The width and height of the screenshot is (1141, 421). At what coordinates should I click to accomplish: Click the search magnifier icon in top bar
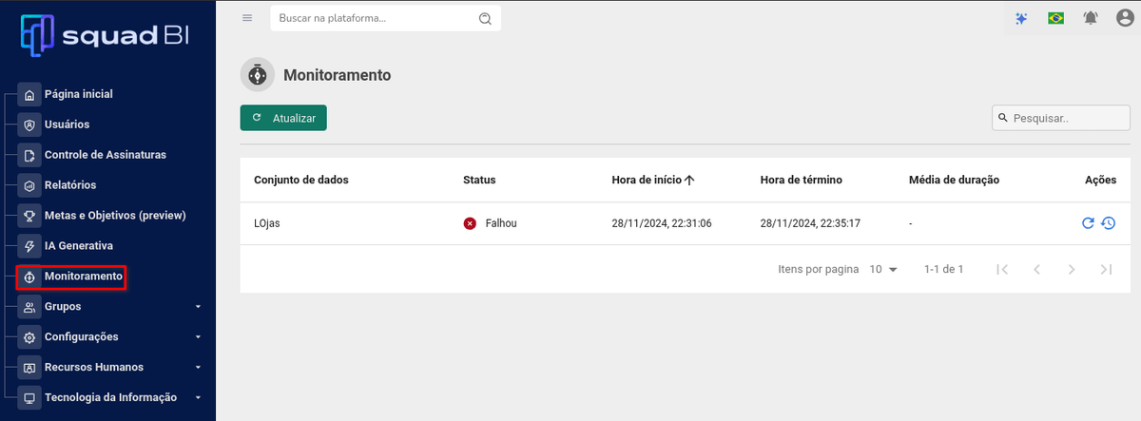(x=485, y=18)
